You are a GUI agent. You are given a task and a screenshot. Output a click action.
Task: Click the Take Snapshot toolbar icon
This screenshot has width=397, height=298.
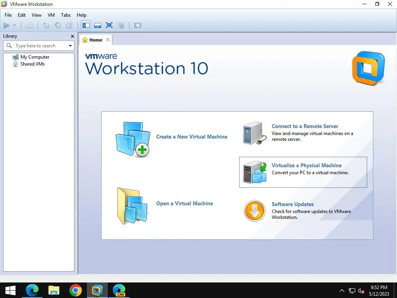point(46,25)
